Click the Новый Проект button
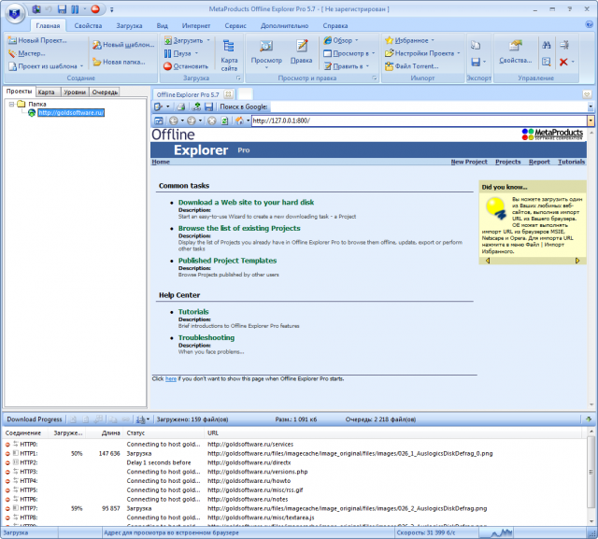598x539 pixels. click(37, 40)
